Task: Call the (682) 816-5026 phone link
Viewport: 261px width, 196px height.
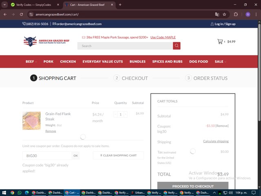Action: point(35,24)
